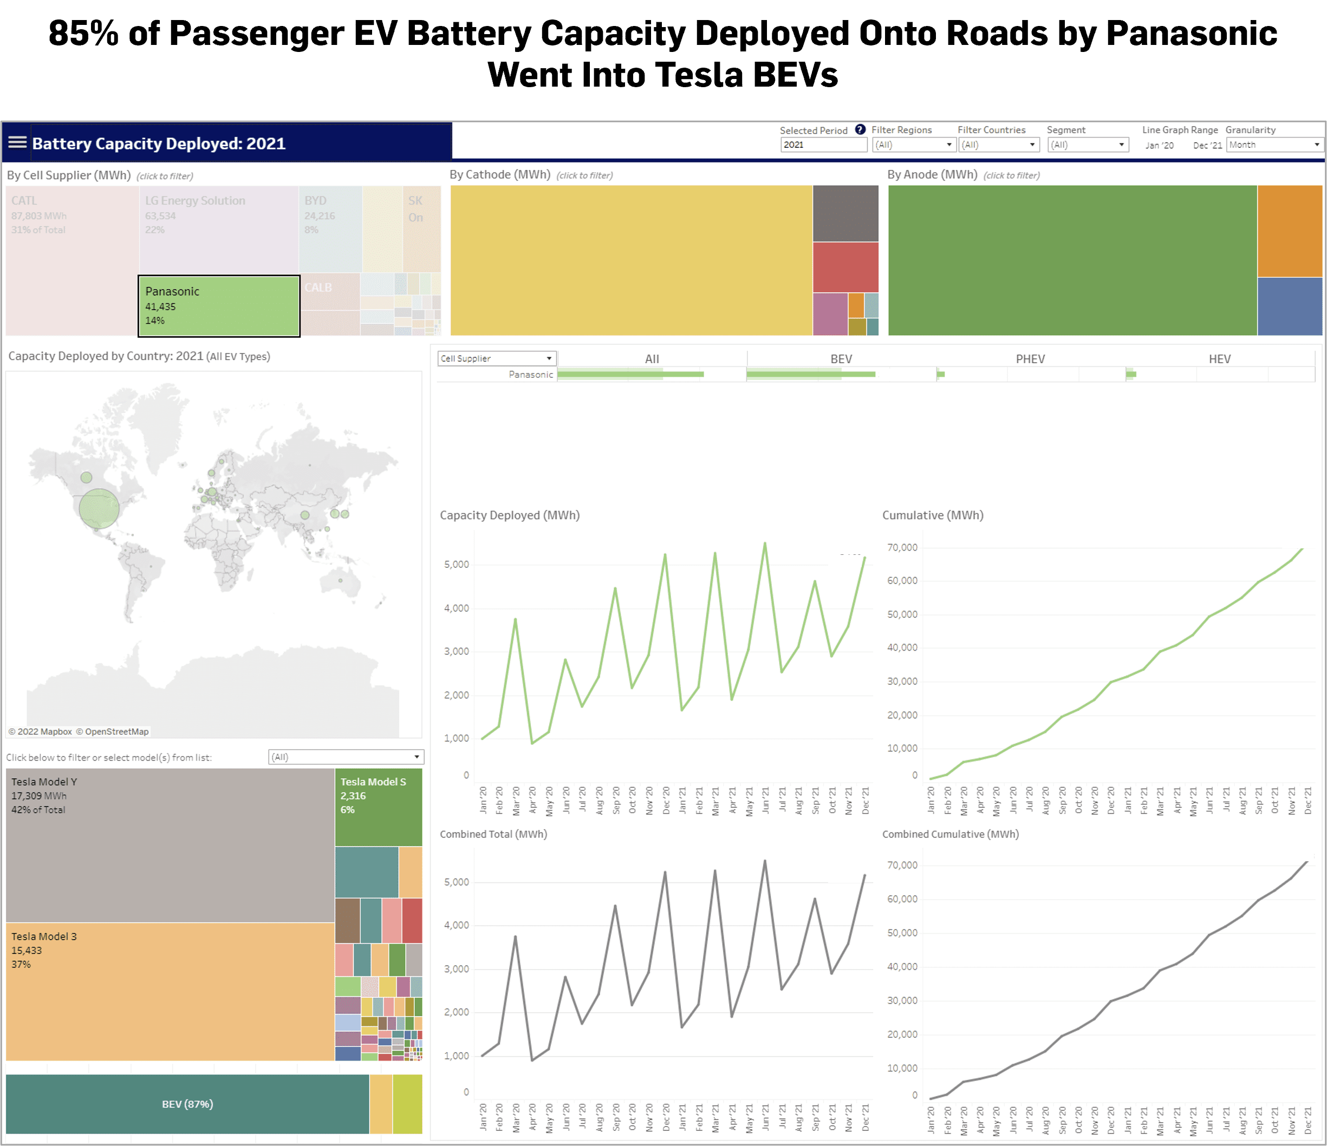The image size is (1327, 1146).
Task: Select the Tesla Model Y tile
Action: pos(170,845)
